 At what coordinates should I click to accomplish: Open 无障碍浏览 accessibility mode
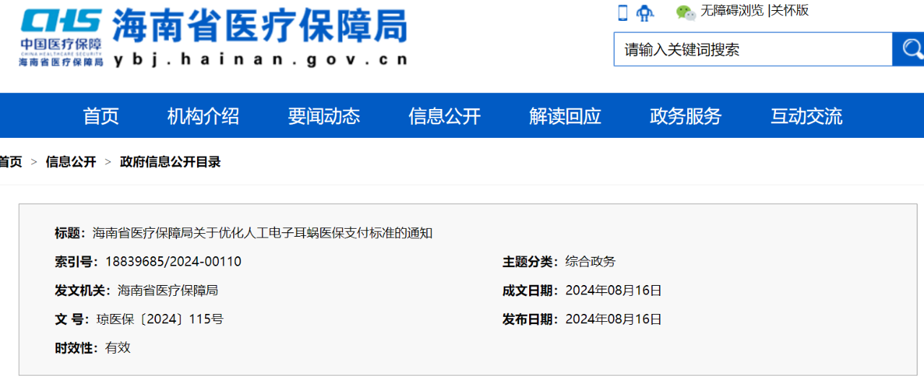pyautogui.click(x=731, y=11)
